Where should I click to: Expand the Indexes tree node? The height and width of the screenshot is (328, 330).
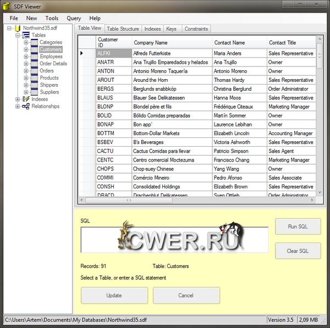click(x=18, y=99)
